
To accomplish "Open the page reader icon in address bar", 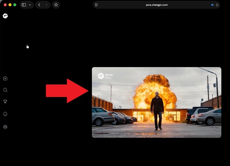I will [96, 5].
